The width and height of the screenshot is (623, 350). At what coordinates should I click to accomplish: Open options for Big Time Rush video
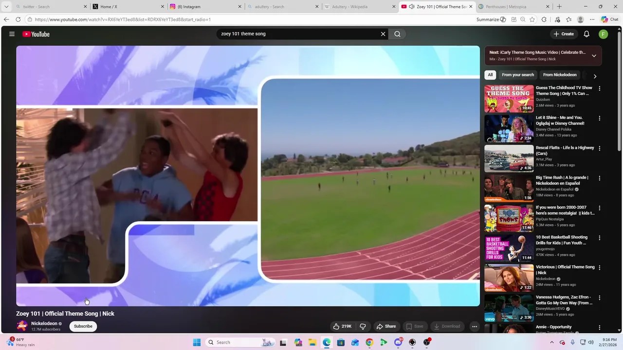(x=600, y=178)
